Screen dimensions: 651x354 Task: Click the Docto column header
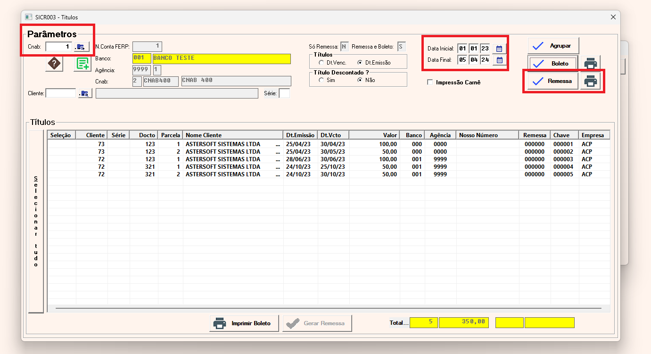(x=144, y=135)
